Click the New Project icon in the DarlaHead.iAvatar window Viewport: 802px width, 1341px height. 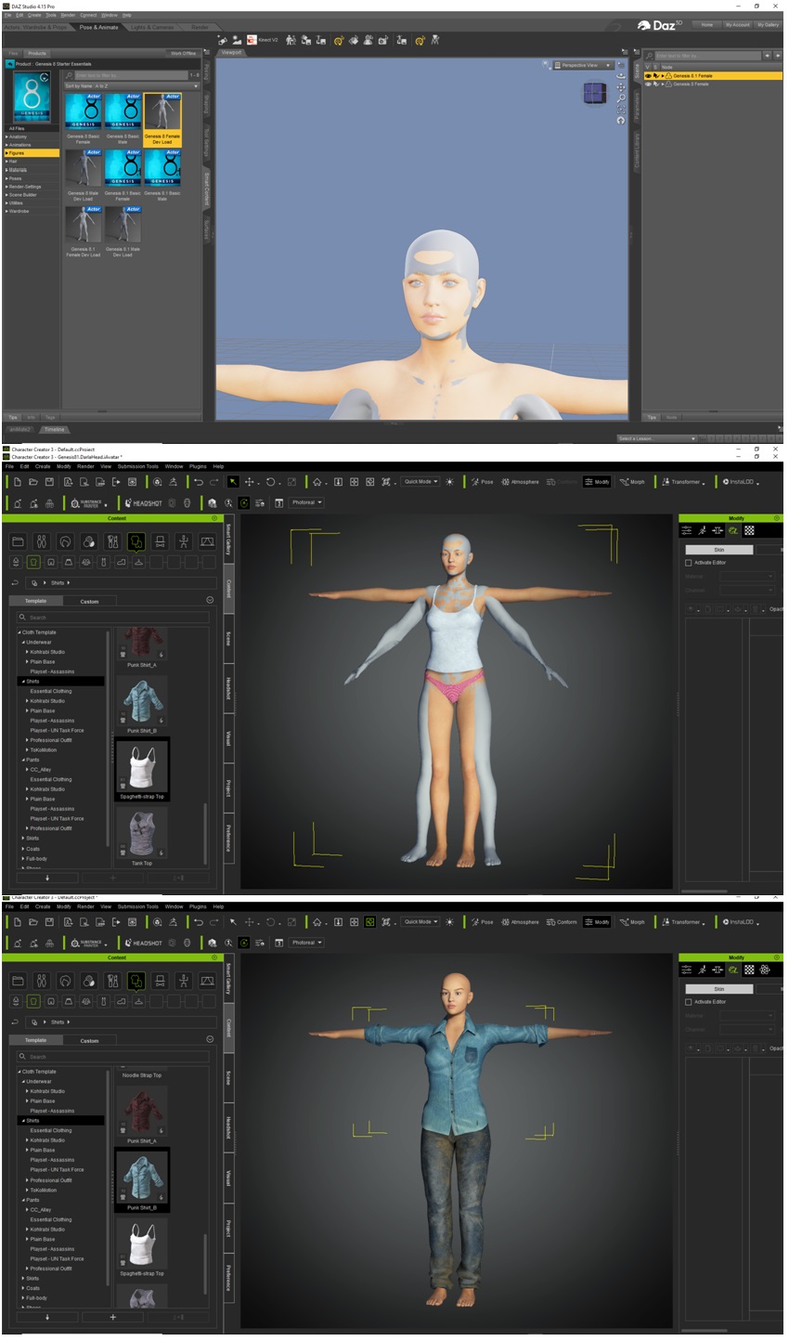tap(18, 482)
